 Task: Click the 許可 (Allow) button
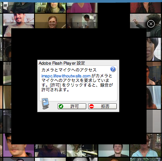(x=72, y=106)
